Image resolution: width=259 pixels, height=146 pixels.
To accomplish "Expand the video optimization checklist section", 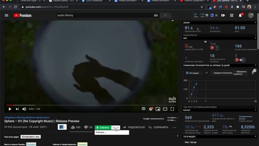I will (255, 107).
